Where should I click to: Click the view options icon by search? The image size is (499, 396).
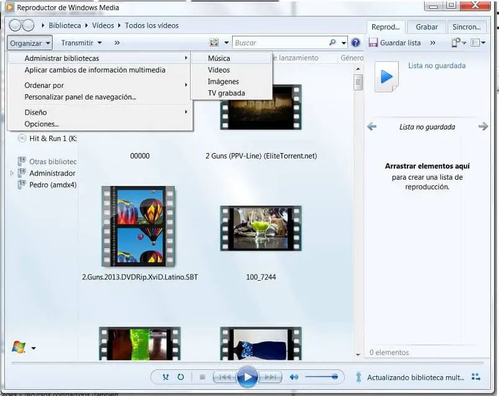point(214,43)
